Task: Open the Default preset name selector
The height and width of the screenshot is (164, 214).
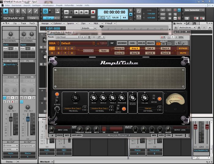Action: point(78,43)
